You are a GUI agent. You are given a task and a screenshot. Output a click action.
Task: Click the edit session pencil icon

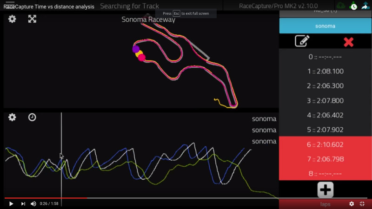pyautogui.click(x=302, y=41)
